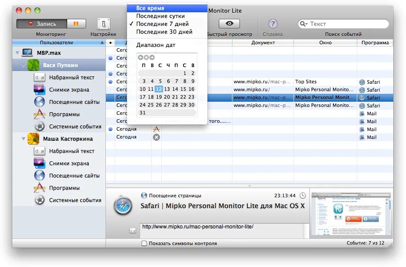The height and width of the screenshot is (267, 406).
Task: Click the small keyboard icon beside URL
Action: click(x=133, y=231)
